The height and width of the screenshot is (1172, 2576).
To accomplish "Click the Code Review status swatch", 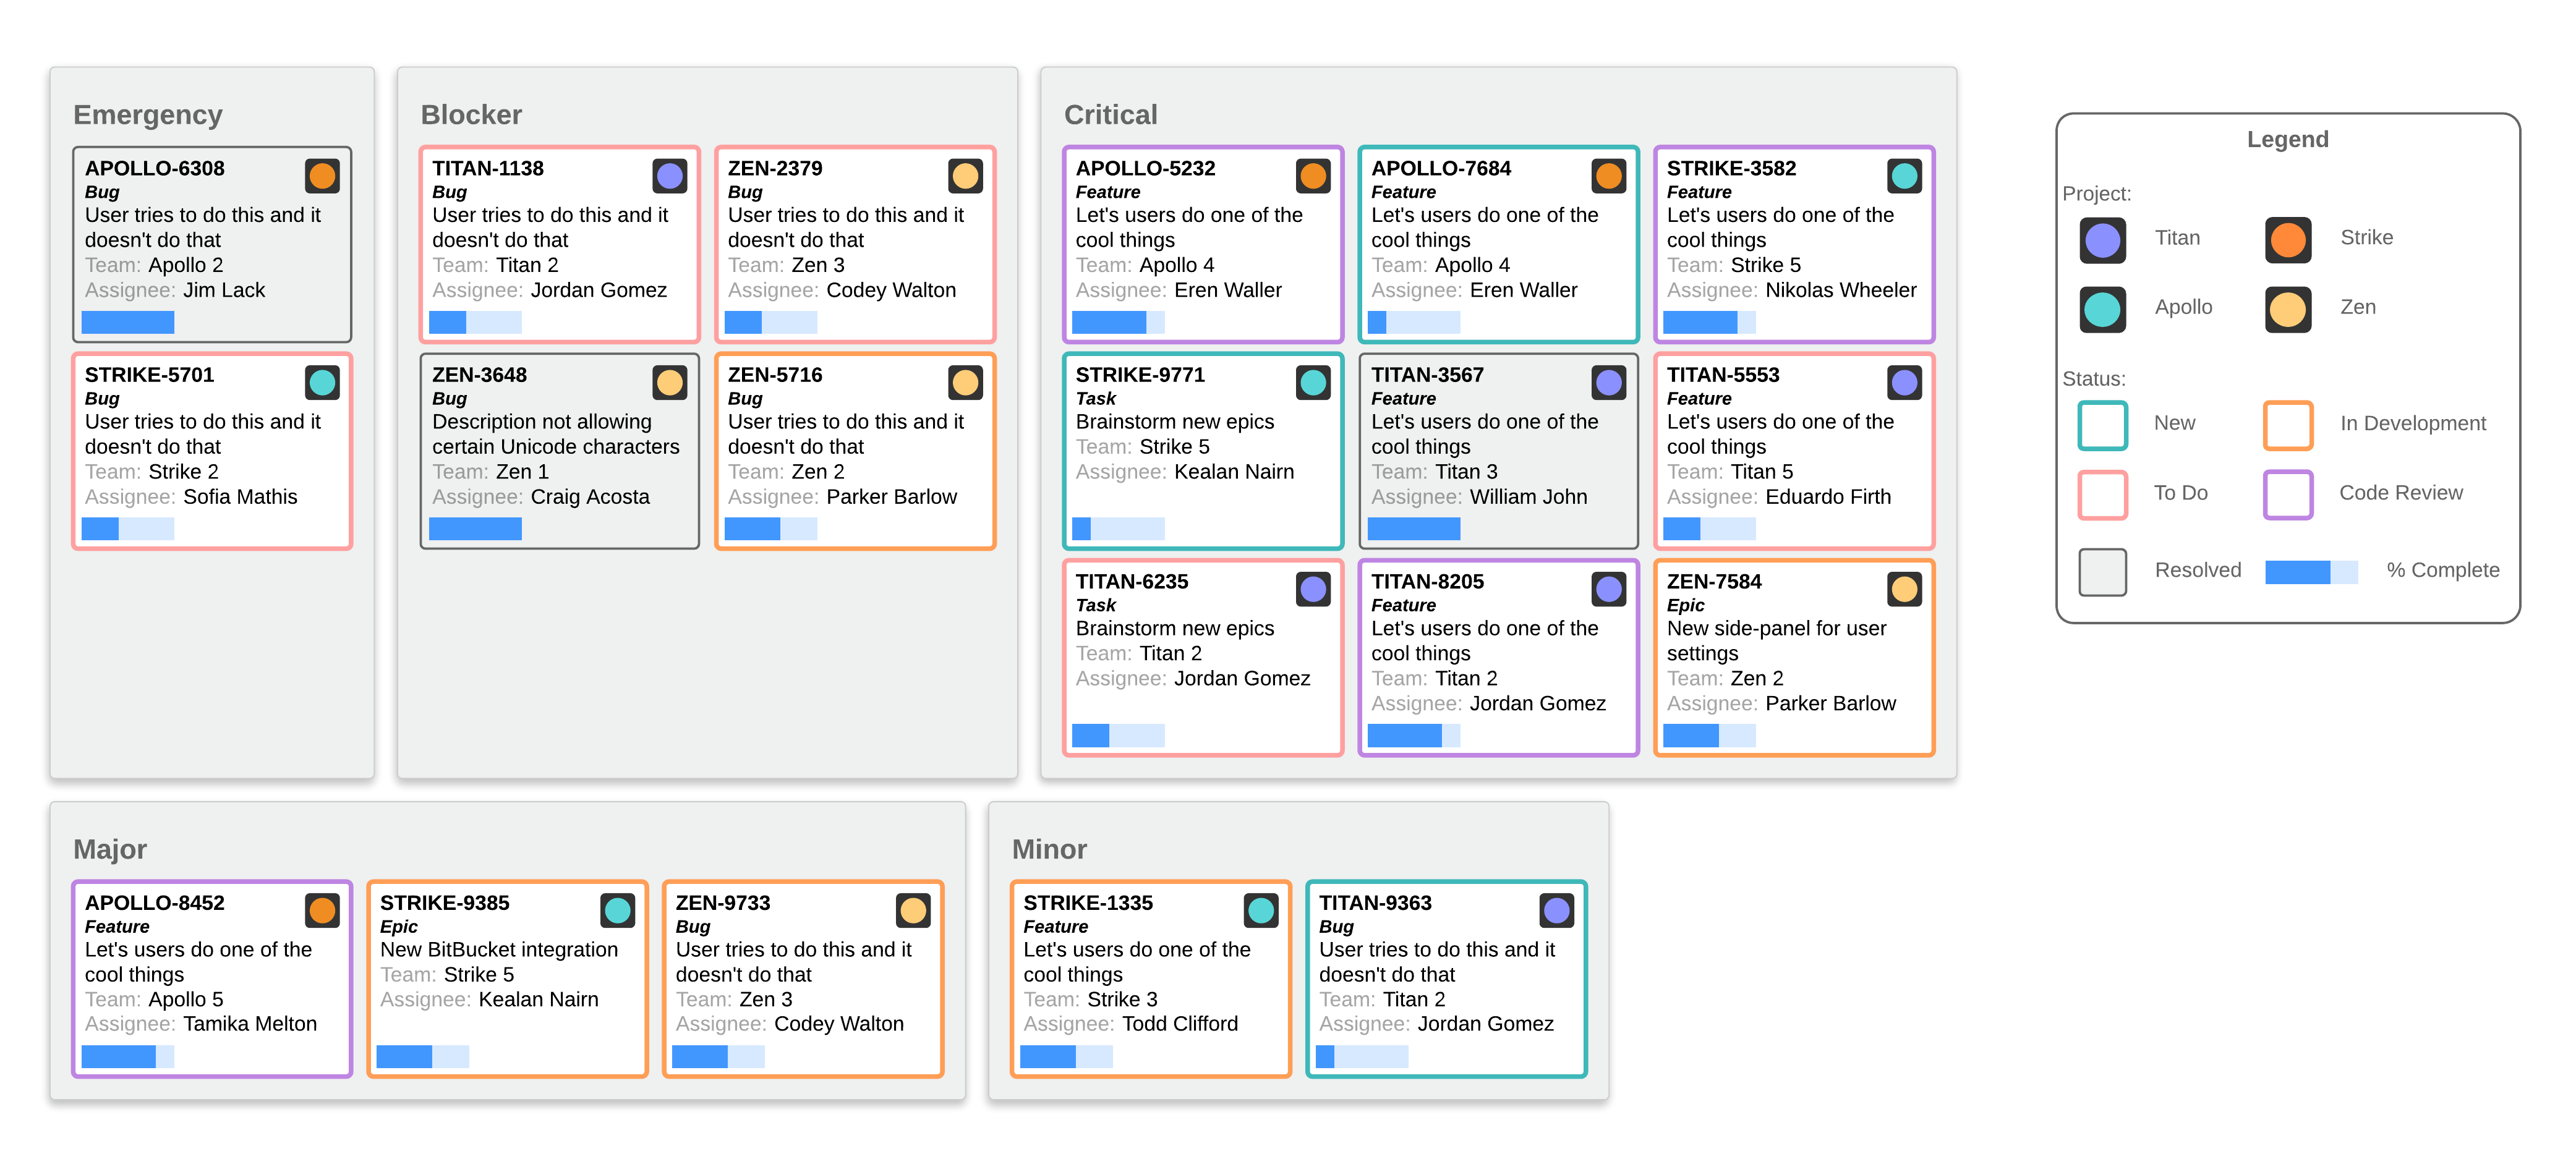I will click(x=2287, y=494).
